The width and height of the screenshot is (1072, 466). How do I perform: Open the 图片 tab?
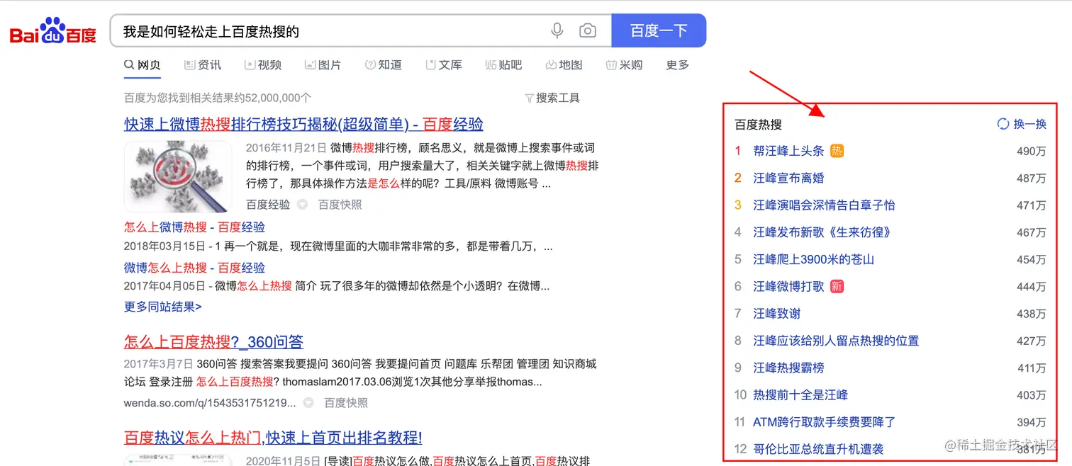pos(323,65)
